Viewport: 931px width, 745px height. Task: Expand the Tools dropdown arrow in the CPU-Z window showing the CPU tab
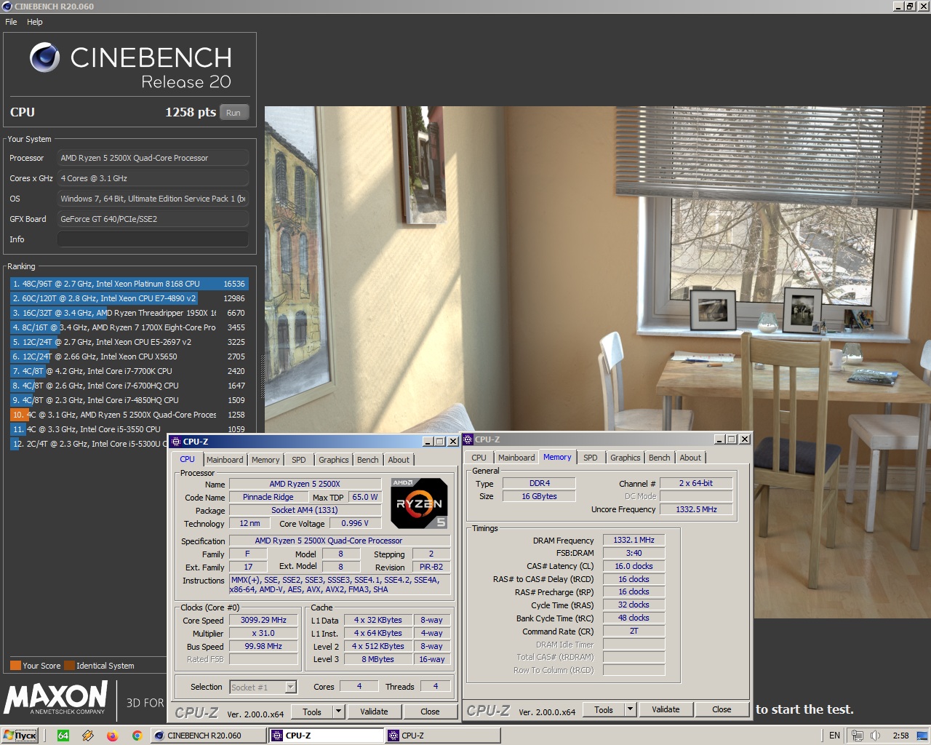338,712
